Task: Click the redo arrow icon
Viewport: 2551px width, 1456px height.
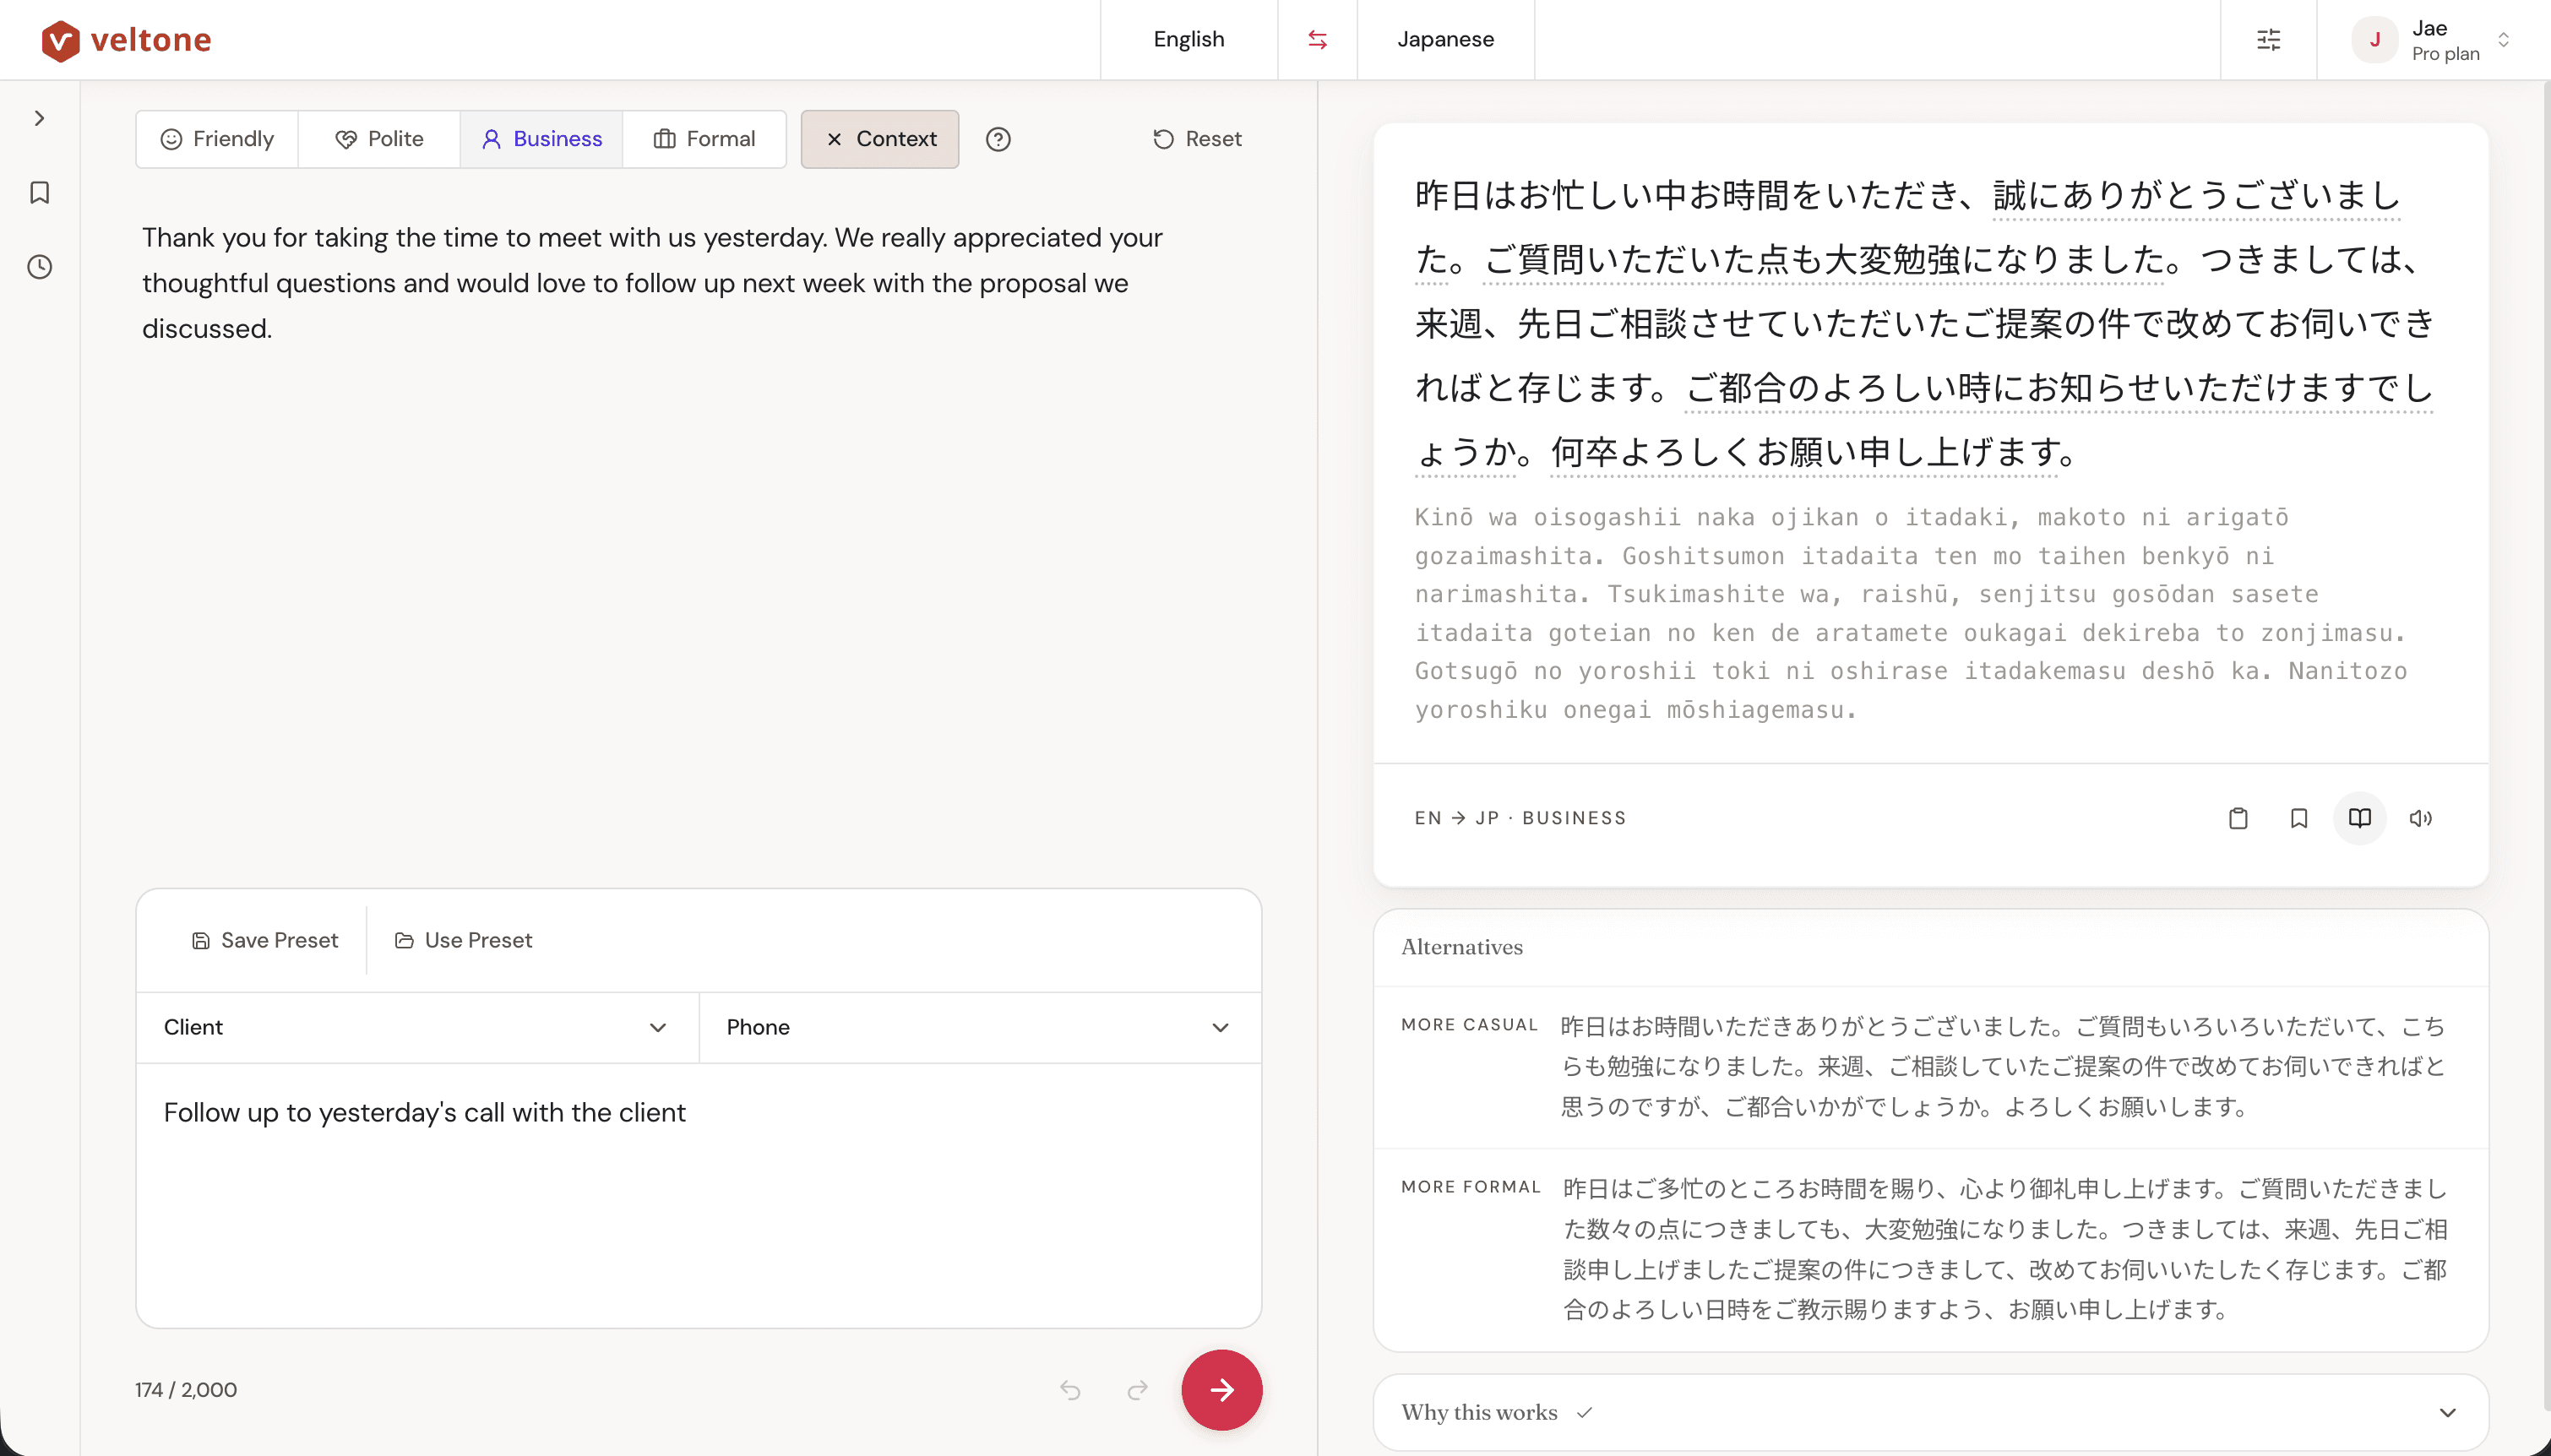Action: tap(1137, 1390)
